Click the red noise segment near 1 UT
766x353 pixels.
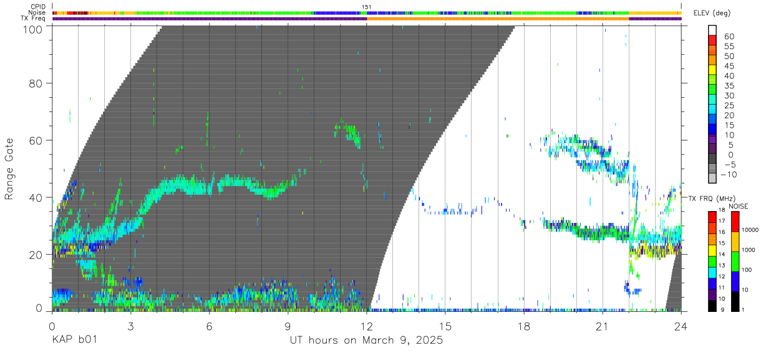76,12
